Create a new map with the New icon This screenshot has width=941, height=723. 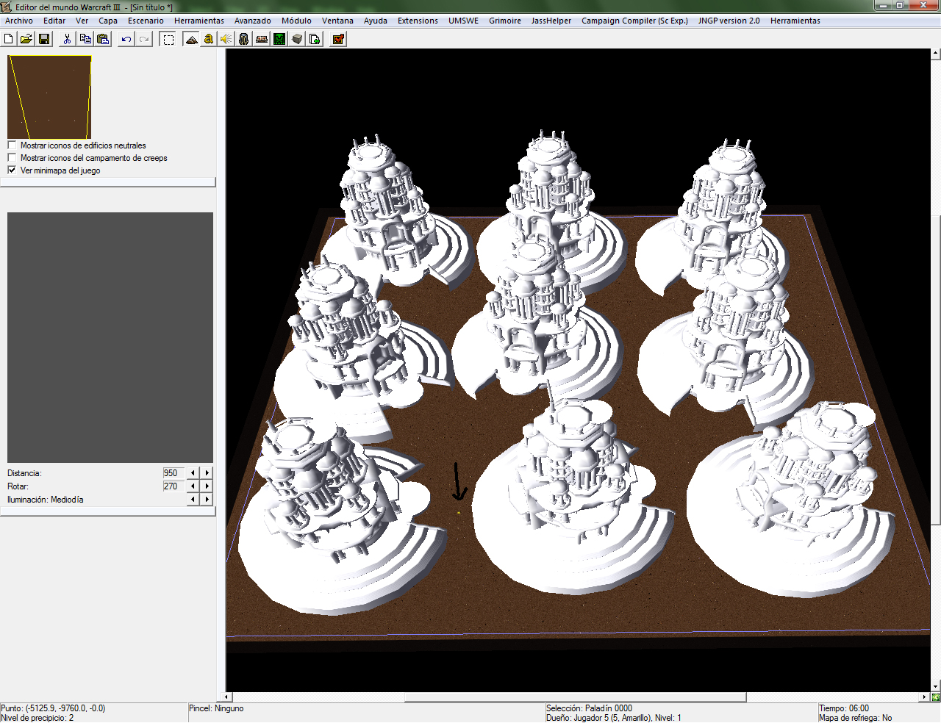click(x=9, y=39)
